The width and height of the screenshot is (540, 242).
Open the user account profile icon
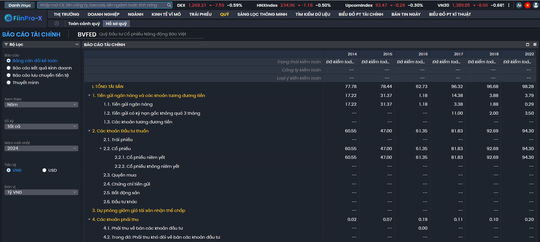[536, 5]
